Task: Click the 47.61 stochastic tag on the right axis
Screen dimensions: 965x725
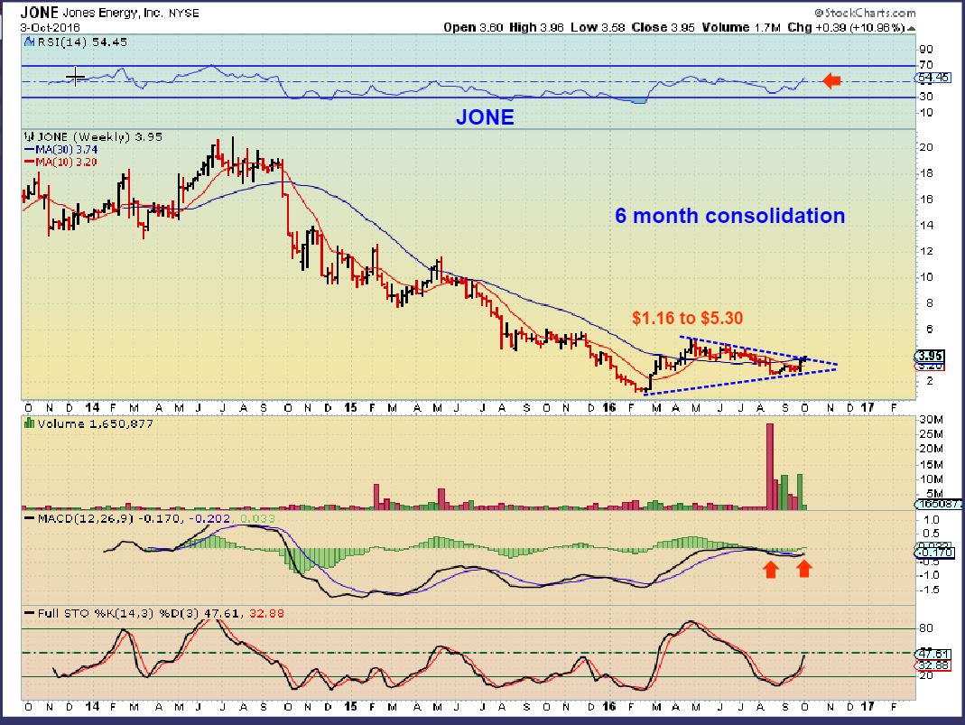Action: 933,655
